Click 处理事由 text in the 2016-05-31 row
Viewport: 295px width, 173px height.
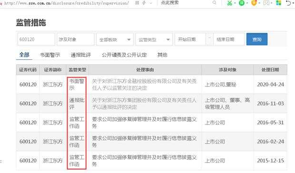pos(144,123)
